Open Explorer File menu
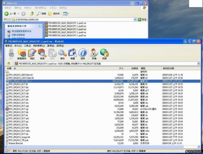This screenshot has width=203, height=154. point(8,8)
